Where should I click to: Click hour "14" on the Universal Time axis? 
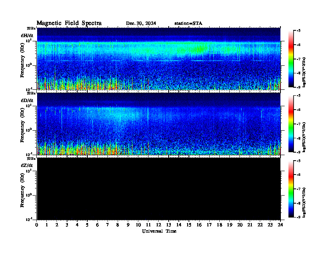click(179, 225)
